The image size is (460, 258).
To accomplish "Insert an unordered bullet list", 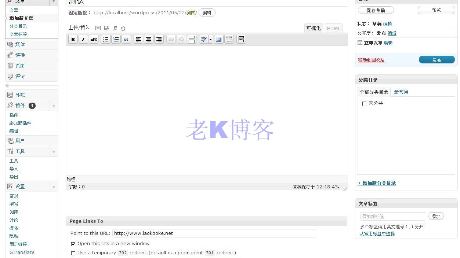I will click(x=106, y=39).
